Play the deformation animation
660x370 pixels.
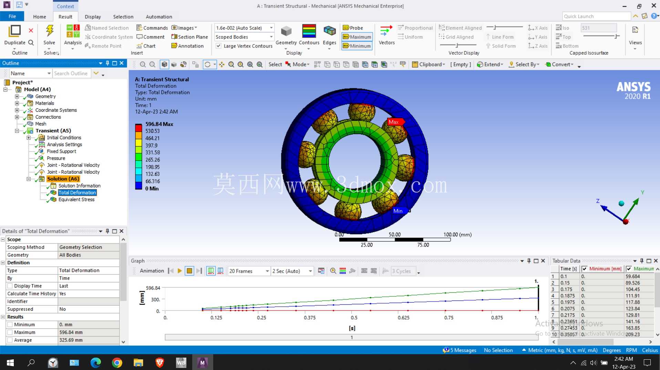click(179, 271)
